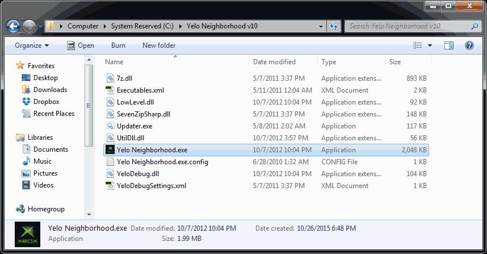Select System Reserved (C:) breadcrumb

pyautogui.click(x=142, y=26)
